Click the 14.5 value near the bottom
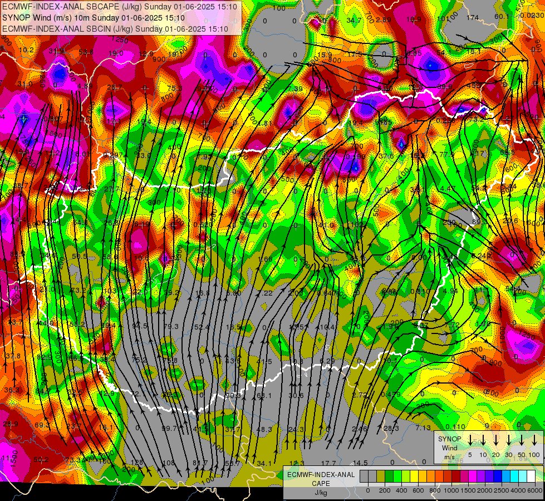 click(360, 463)
